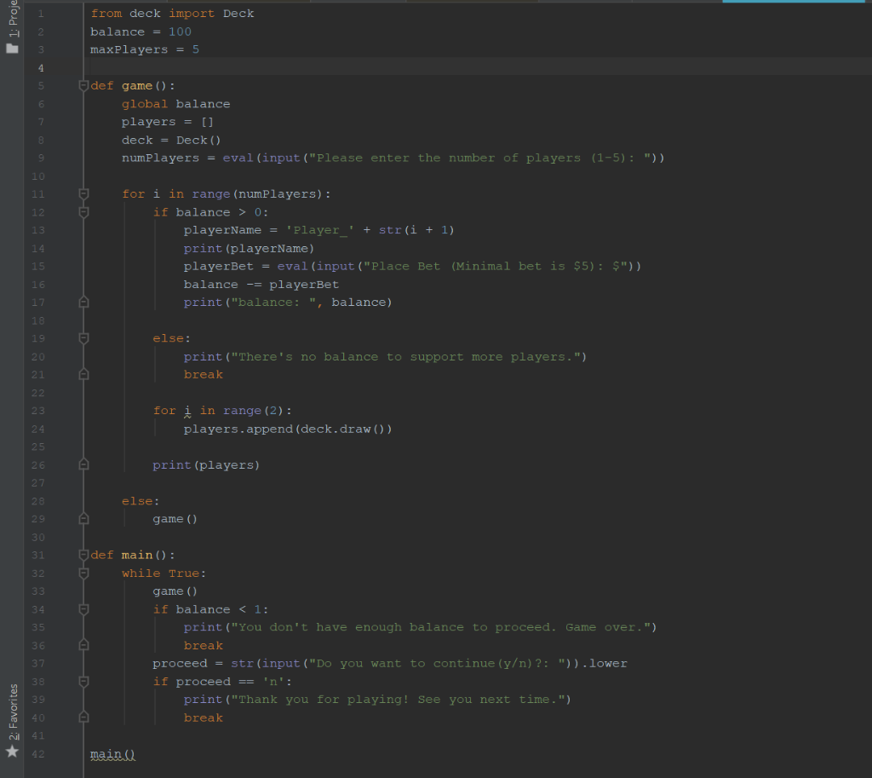Viewport: 872px width, 778px height.
Task: Click the 'maxPlayers = 5' line
Action: (145, 49)
